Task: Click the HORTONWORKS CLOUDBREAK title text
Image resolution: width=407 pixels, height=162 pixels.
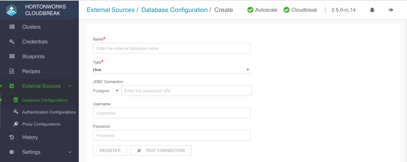Action: click(45, 10)
